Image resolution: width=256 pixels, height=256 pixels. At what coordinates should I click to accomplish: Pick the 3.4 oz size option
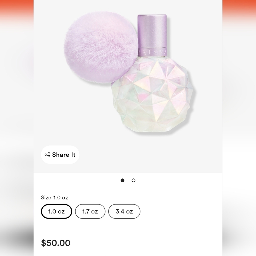click(124, 211)
